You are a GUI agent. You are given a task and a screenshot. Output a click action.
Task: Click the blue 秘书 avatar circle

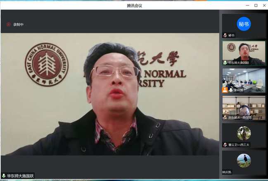click(x=244, y=24)
